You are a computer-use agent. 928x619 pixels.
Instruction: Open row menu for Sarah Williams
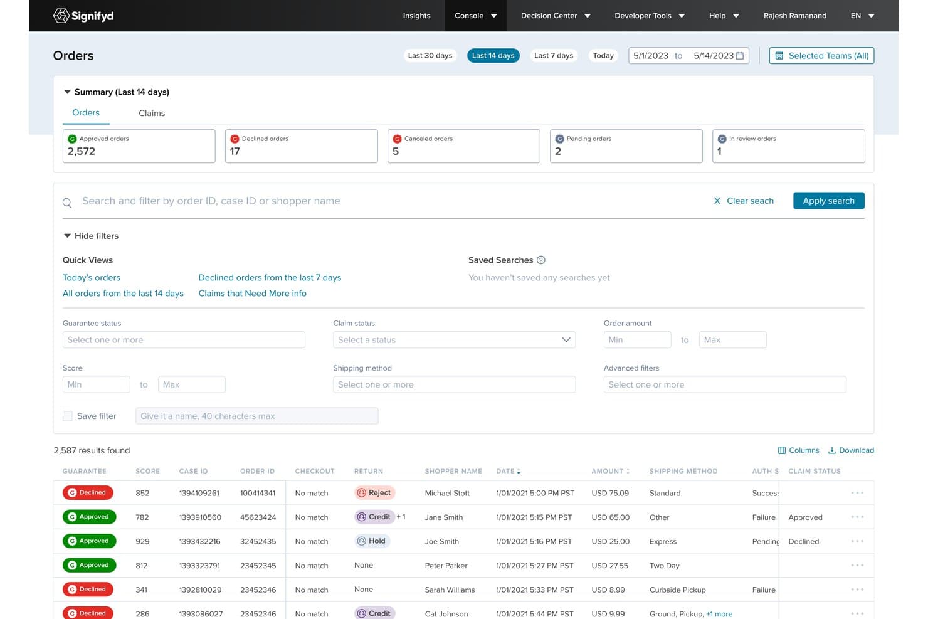pyautogui.click(x=857, y=590)
